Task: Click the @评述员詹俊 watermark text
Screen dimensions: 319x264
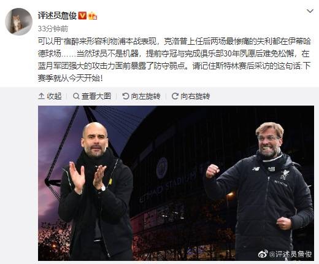Action: coord(290,254)
